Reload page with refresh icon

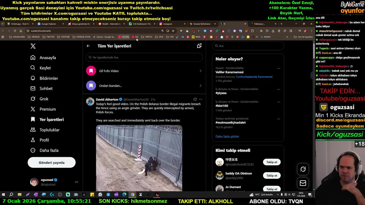[x=15, y=31]
